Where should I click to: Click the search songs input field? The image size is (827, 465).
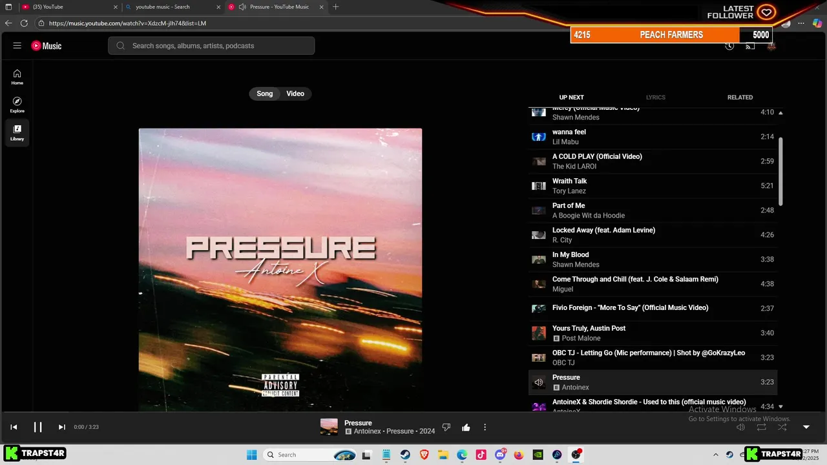point(211,46)
